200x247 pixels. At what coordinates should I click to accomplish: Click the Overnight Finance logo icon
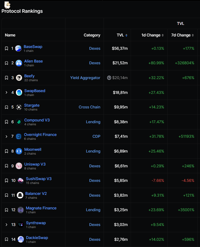click(19, 137)
